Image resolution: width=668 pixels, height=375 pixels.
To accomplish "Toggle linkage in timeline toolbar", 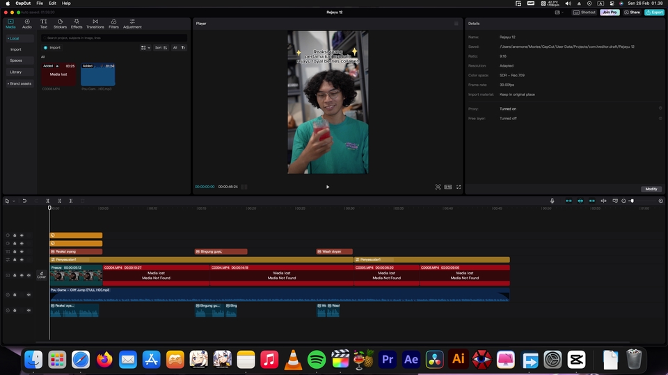I will coord(591,201).
